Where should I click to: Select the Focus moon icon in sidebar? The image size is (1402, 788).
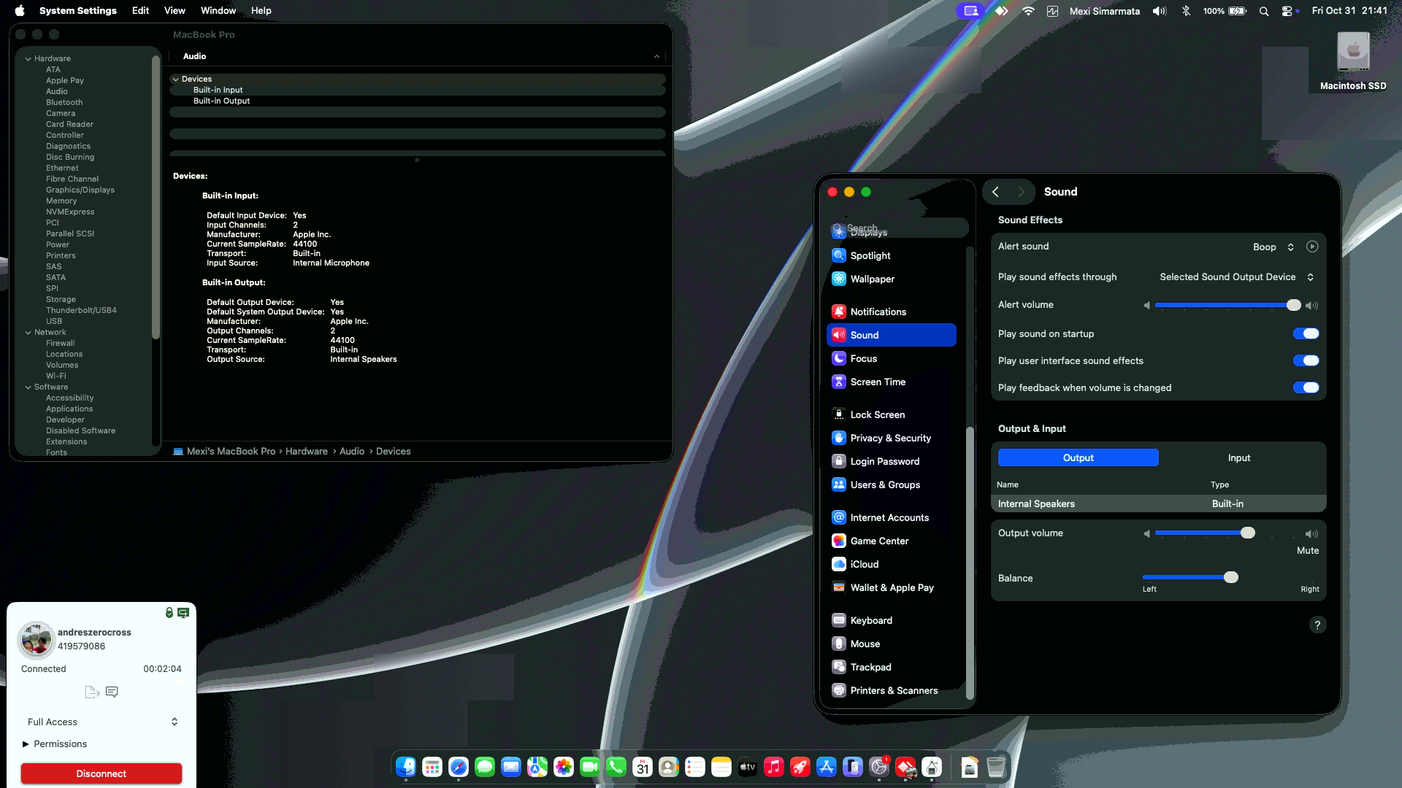click(x=838, y=358)
